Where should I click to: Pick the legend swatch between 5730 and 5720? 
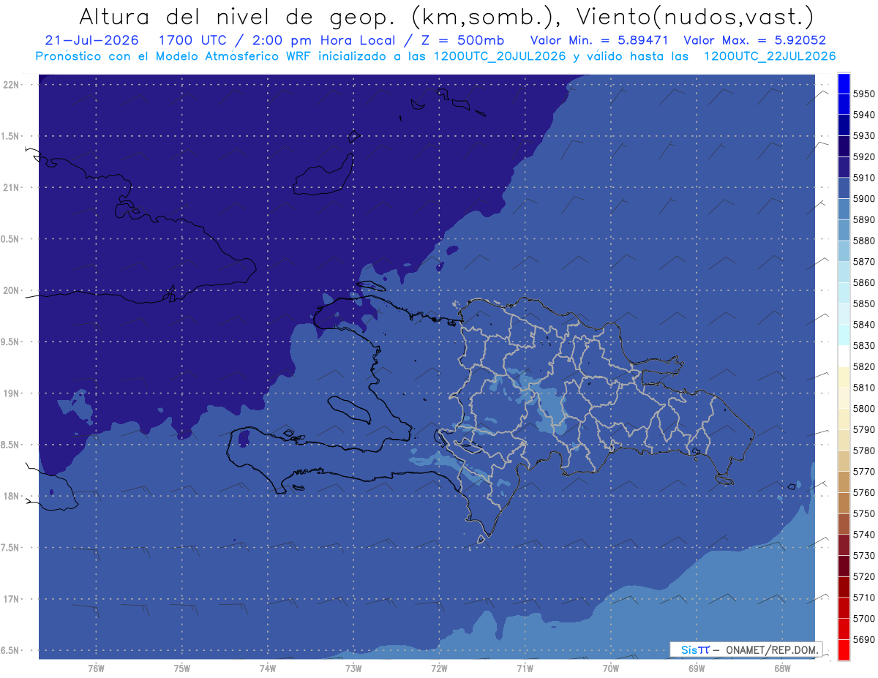[844, 566]
